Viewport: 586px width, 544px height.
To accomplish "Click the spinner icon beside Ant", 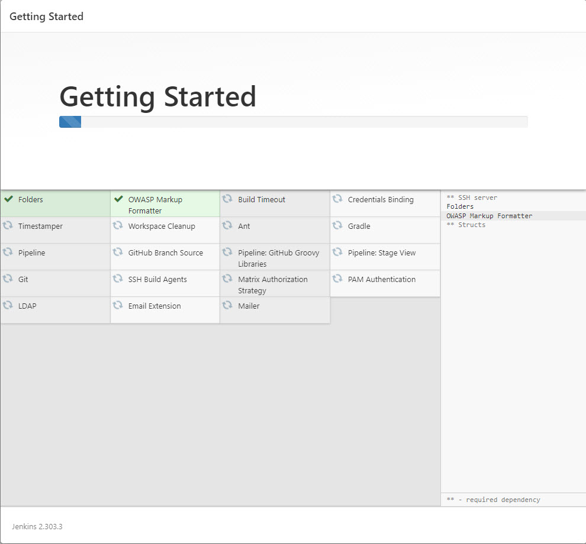I will click(227, 225).
